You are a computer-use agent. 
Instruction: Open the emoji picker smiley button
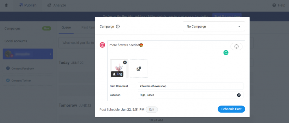[237, 47]
